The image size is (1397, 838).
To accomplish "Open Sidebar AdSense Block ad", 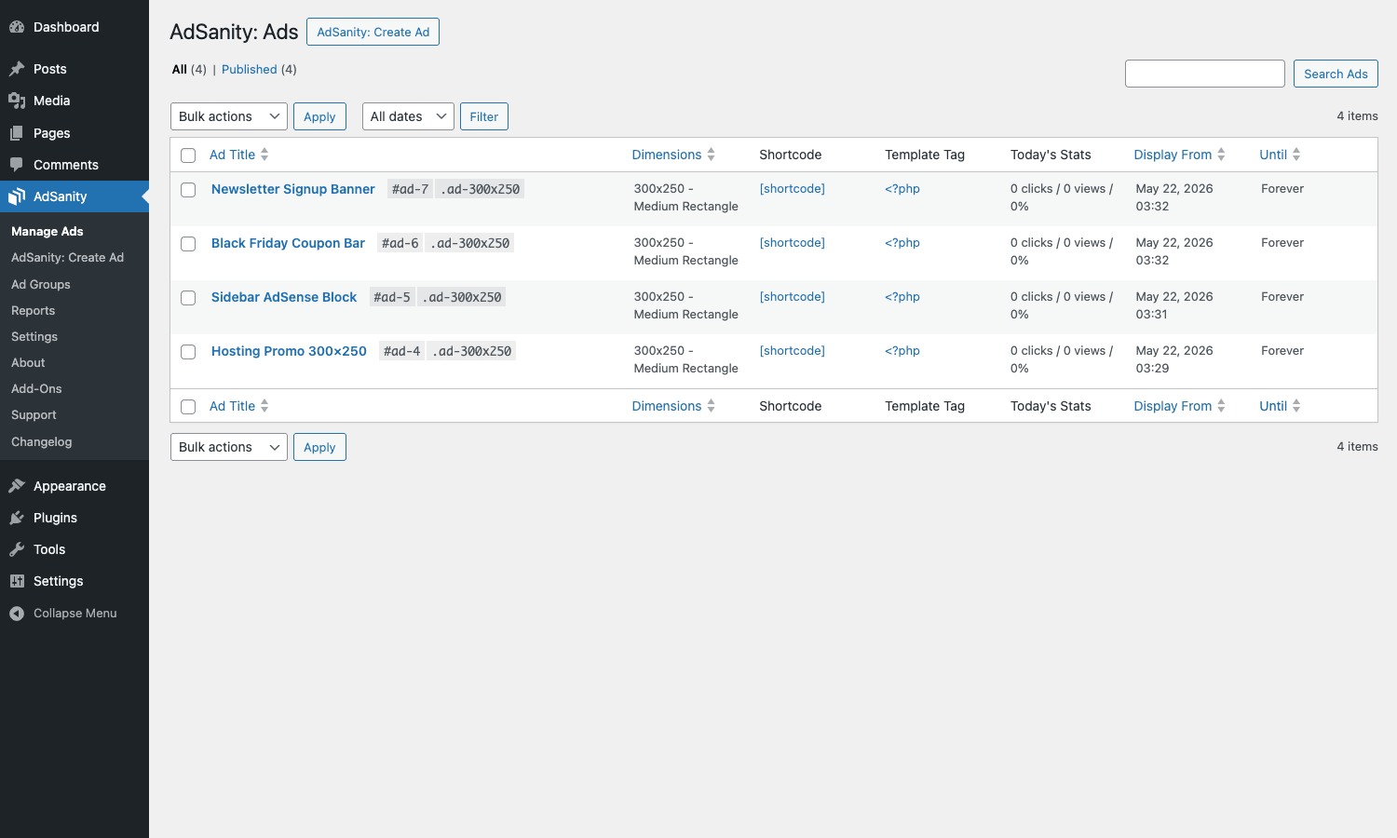I will pos(284,297).
